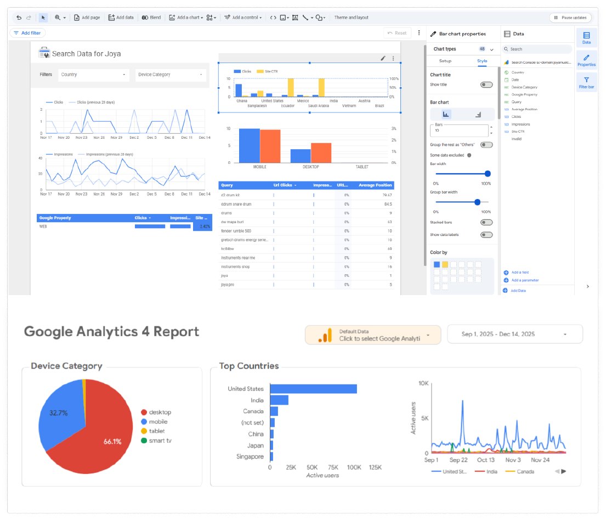Open the Add a control dropdown

[x=243, y=18]
